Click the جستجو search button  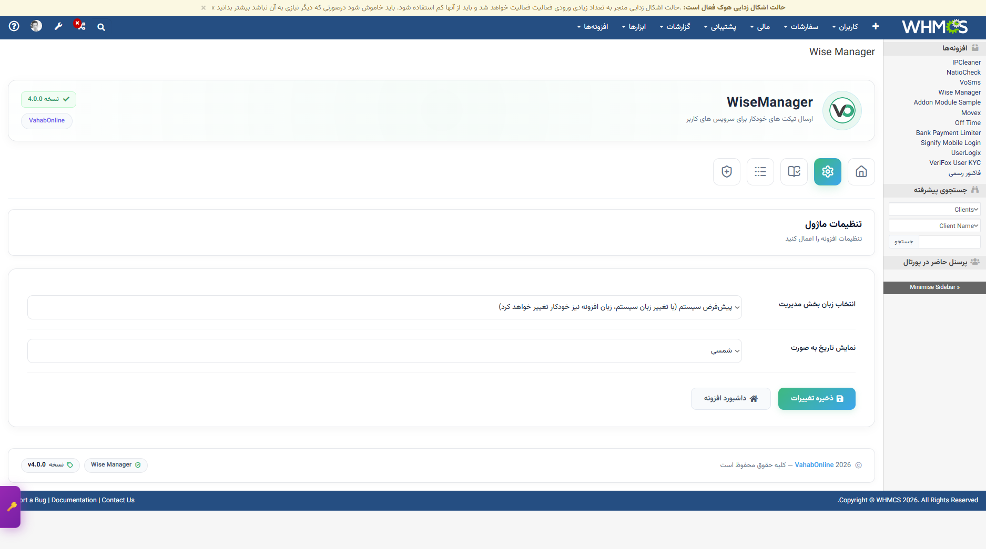click(904, 242)
